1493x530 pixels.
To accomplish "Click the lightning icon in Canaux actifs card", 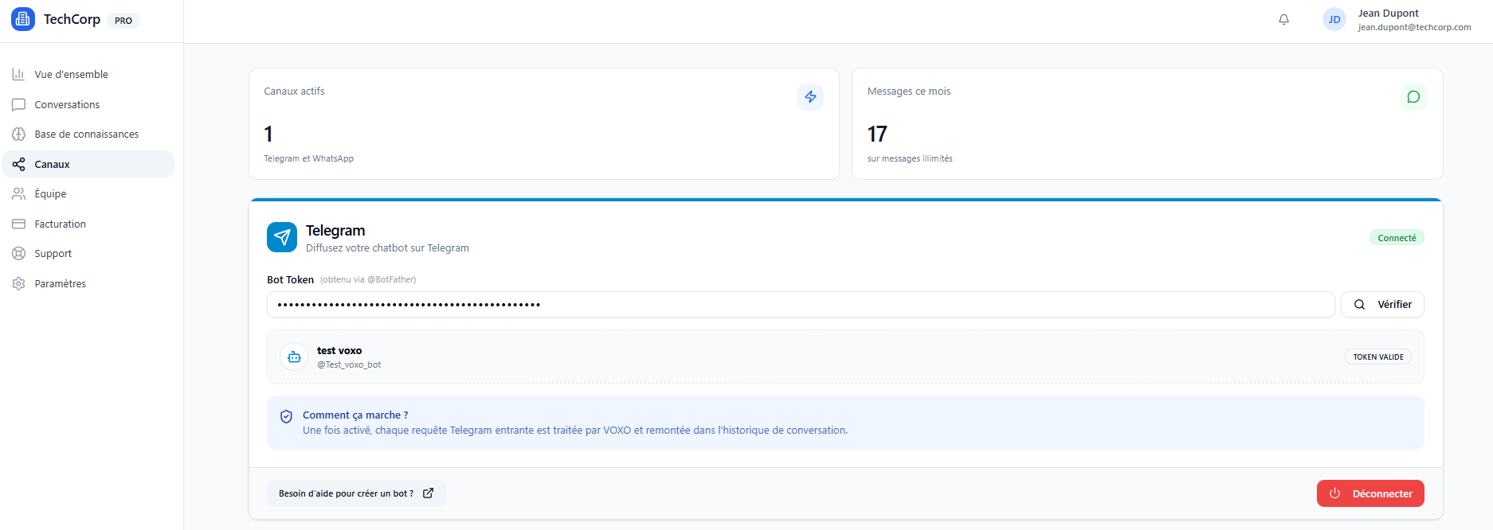I will pyautogui.click(x=810, y=97).
